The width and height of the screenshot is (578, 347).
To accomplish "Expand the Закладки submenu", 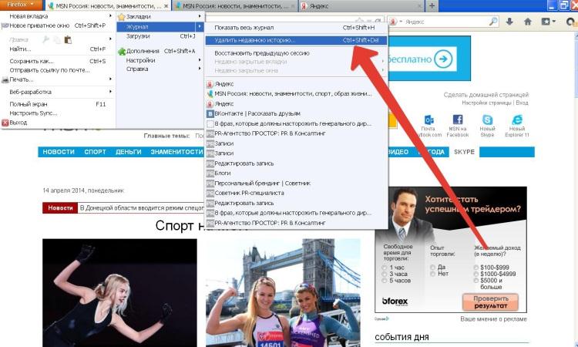I will [200, 17].
